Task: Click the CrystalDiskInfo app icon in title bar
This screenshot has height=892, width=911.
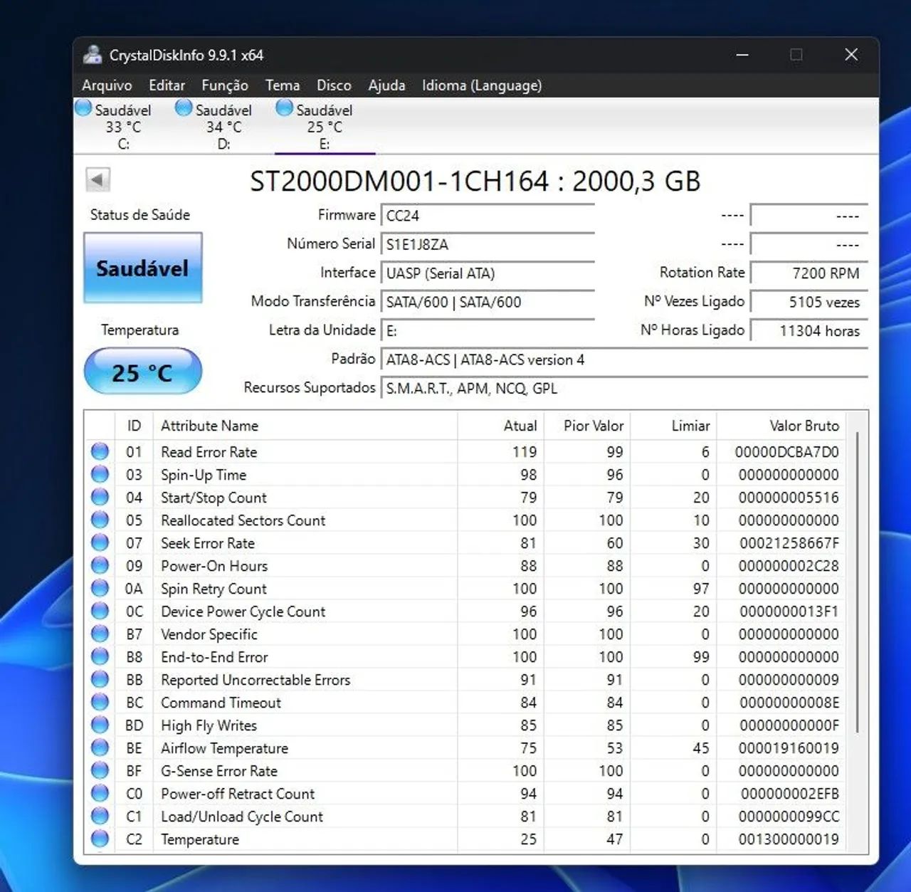Action: coord(93,55)
